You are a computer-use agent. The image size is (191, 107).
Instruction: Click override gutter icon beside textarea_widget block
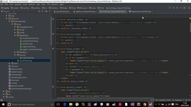53,19
